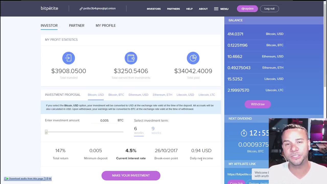Select the Ethereum, ETH proposal option

[162, 95]
